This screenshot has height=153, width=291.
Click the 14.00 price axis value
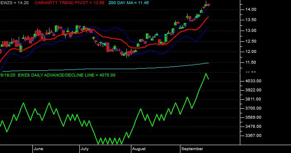coord(251,10)
